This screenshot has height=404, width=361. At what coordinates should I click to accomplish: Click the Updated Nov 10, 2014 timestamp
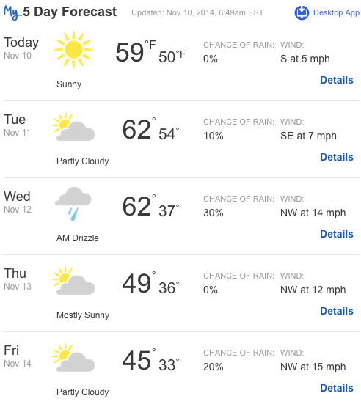point(197,12)
